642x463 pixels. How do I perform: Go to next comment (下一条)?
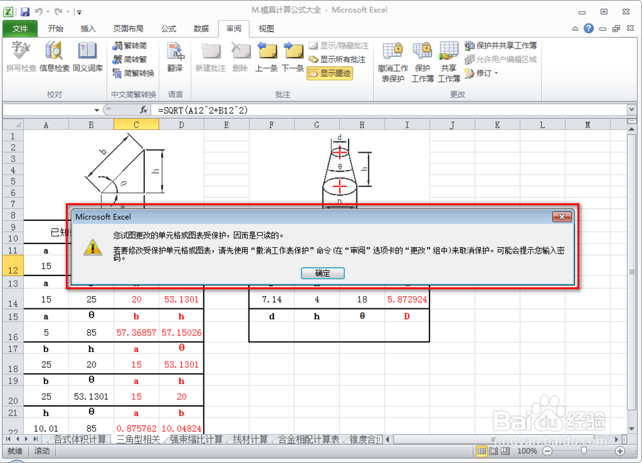pos(293,57)
